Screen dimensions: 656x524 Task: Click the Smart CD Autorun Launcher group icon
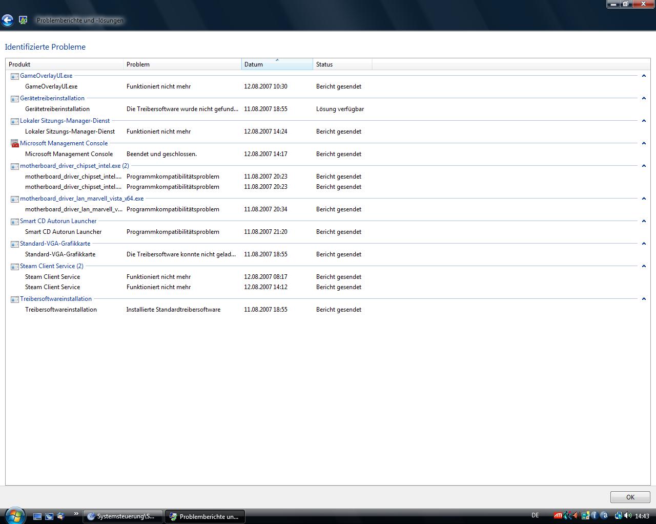coord(14,221)
